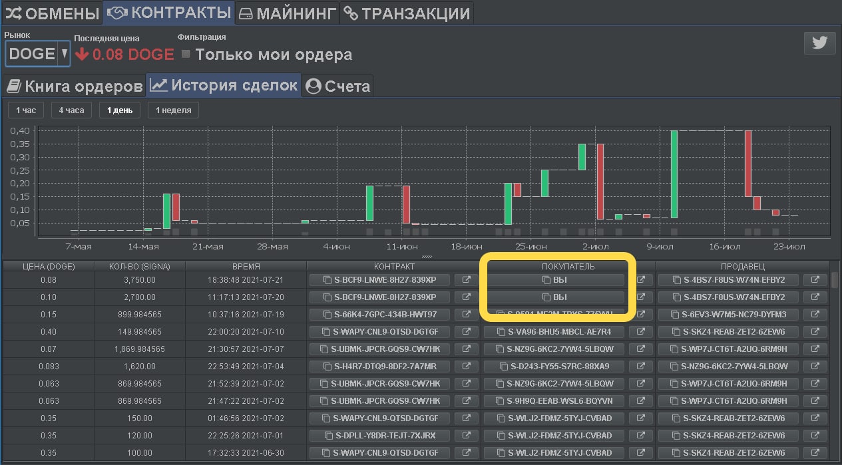The width and height of the screenshot is (842, 465).
Task: Open seller link in 11:17:13 2021-07-20 row
Action: click(x=815, y=297)
